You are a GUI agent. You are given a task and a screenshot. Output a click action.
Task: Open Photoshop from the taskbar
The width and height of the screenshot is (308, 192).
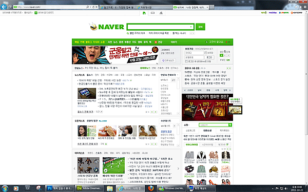pyautogui.click(x=60, y=188)
